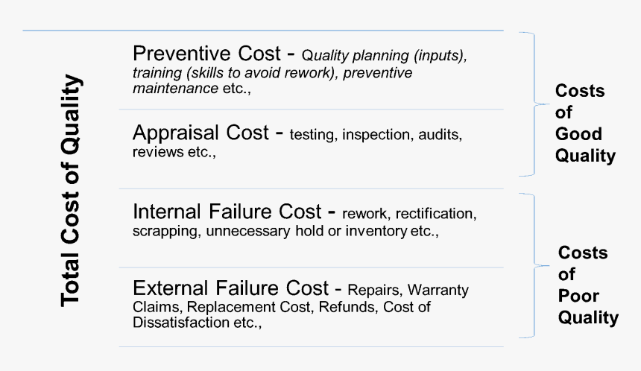
Task: Click the 'Quality planning (inputs)' italic text
Action: [x=384, y=56]
